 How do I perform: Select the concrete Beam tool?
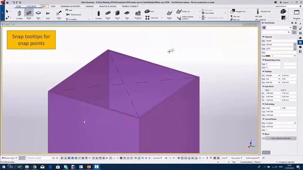tap(108, 15)
